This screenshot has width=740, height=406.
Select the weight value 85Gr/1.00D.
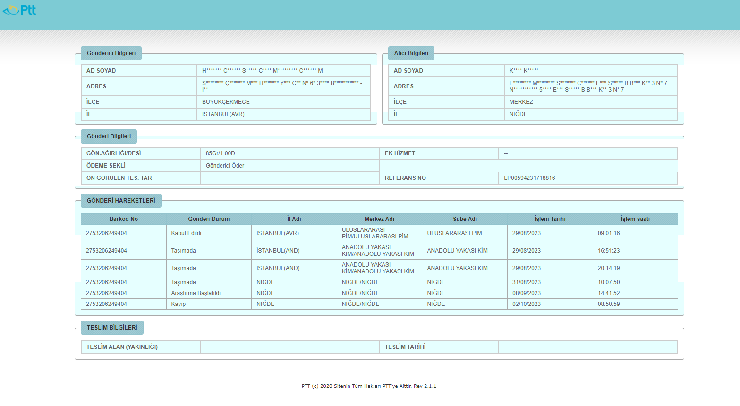click(x=221, y=153)
